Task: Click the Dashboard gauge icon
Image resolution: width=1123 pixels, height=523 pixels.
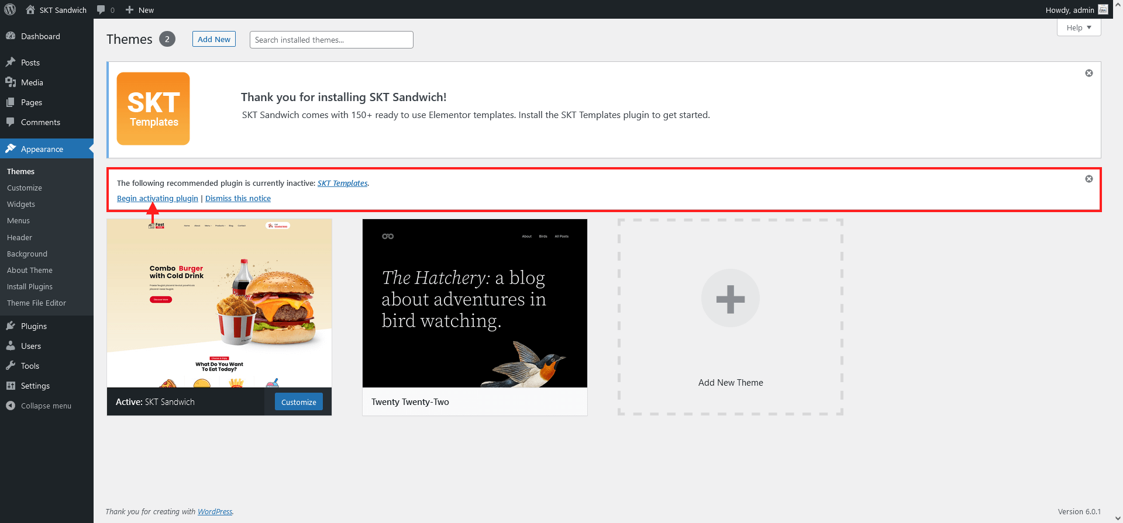Action: 11,36
